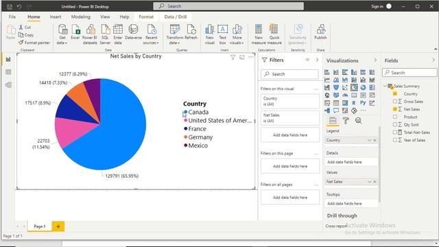Open the Recent sources dropdown
Viewport: 439px width, 247px height.
[151, 34]
